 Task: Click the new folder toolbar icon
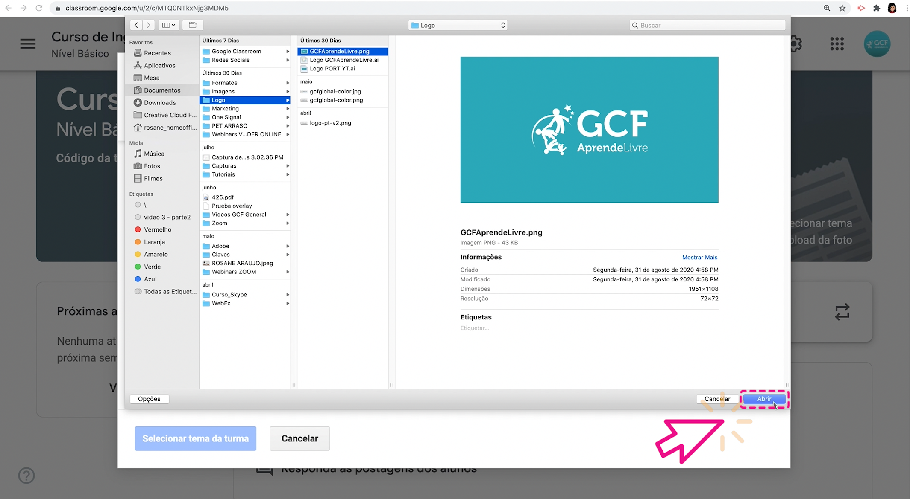[x=193, y=25]
